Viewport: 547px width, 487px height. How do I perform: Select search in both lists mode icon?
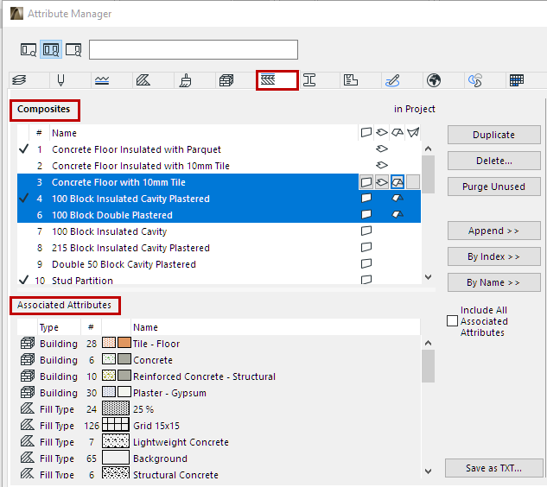51,49
